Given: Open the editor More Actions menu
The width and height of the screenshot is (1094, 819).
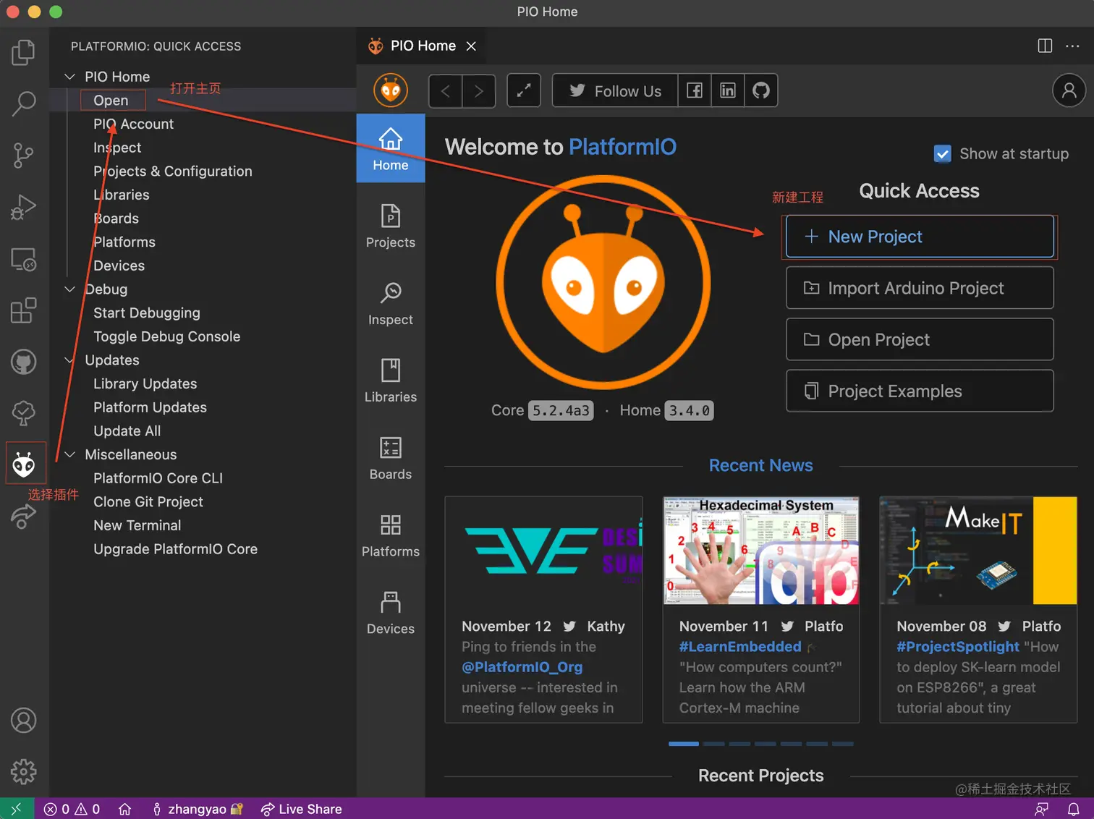Looking at the screenshot, I should tap(1072, 46).
